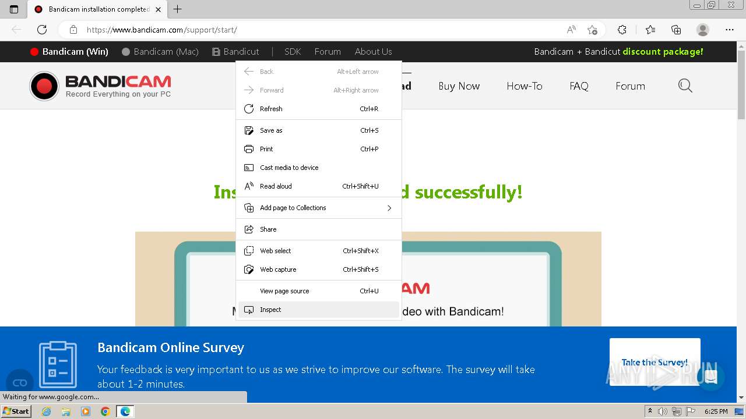Screen dimensions: 746x419
Task: Open the Bandicam (Mac) link
Action: 160,52
